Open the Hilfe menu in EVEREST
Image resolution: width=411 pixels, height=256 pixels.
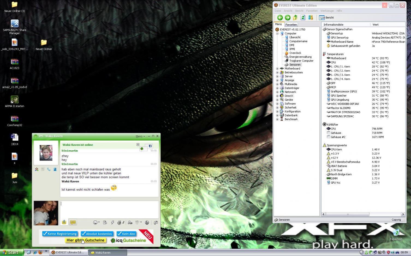point(339,11)
